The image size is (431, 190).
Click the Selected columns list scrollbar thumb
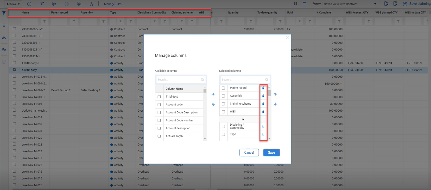[269, 93]
